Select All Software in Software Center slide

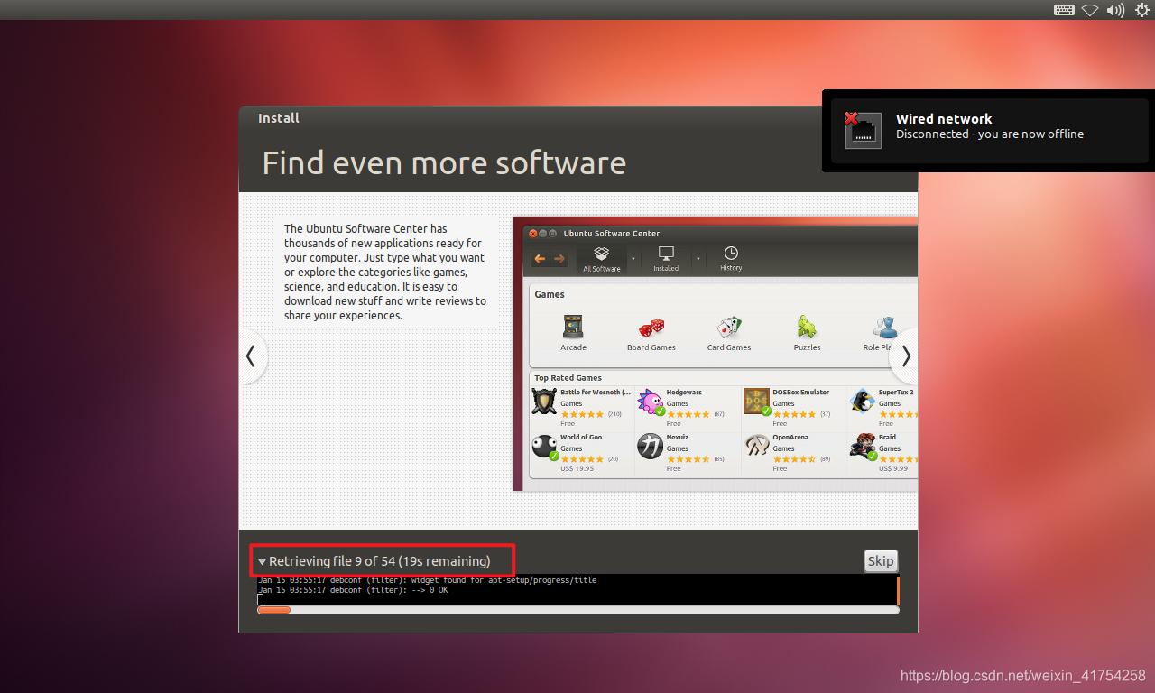tap(601, 258)
